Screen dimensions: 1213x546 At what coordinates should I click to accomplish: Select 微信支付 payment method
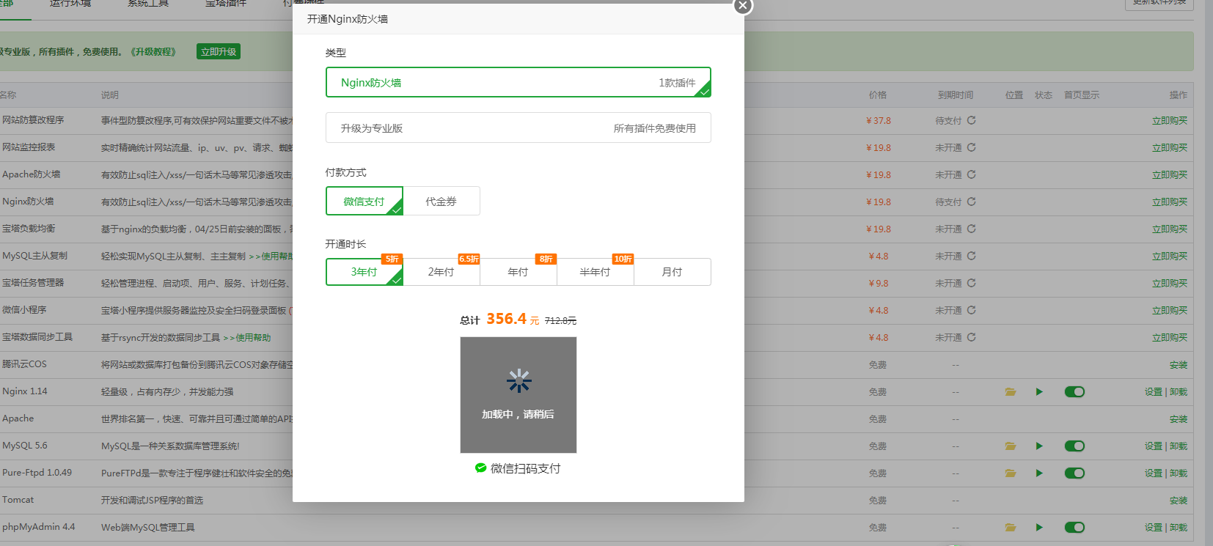364,202
